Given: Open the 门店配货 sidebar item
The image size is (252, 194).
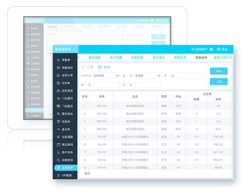Looking at the screenshot, I should pos(65,106).
